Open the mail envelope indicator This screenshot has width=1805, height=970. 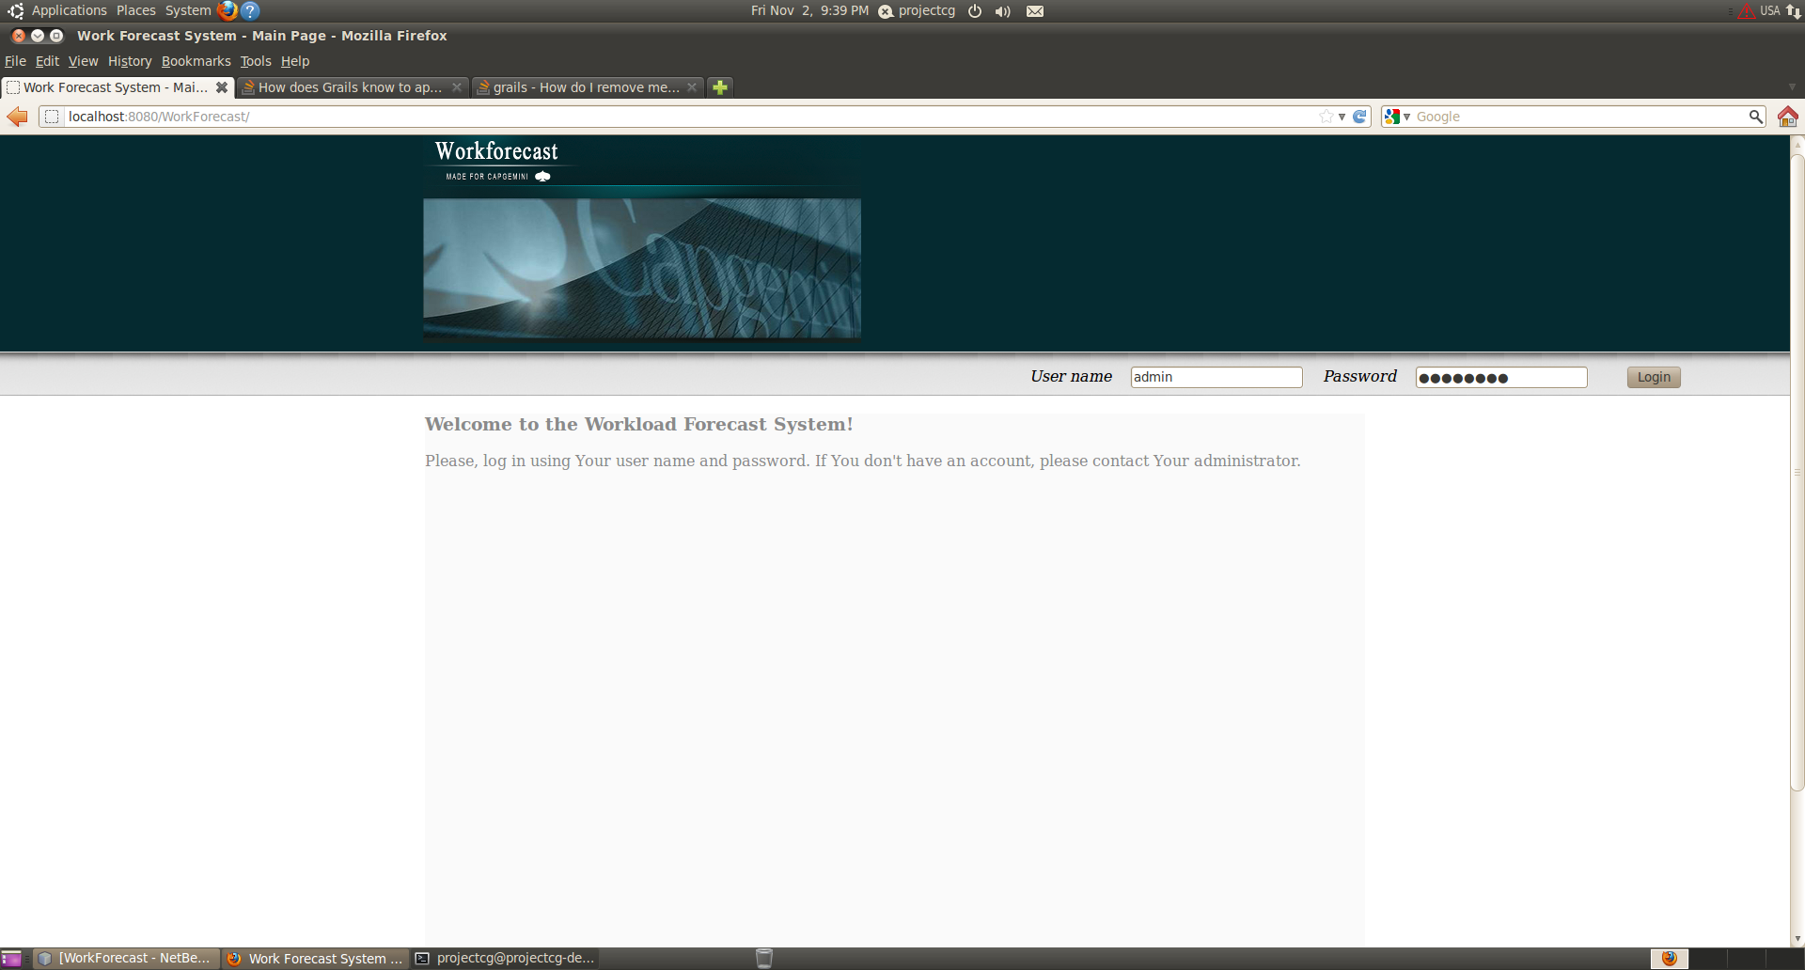point(1035,11)
